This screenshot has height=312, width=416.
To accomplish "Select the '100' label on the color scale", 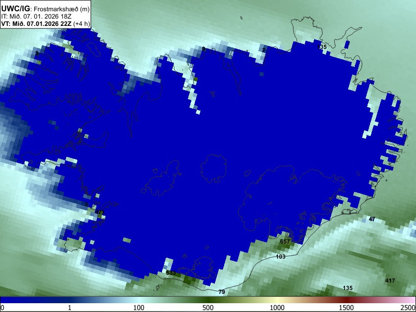I will pyautogui.click(x=139, y=308).
